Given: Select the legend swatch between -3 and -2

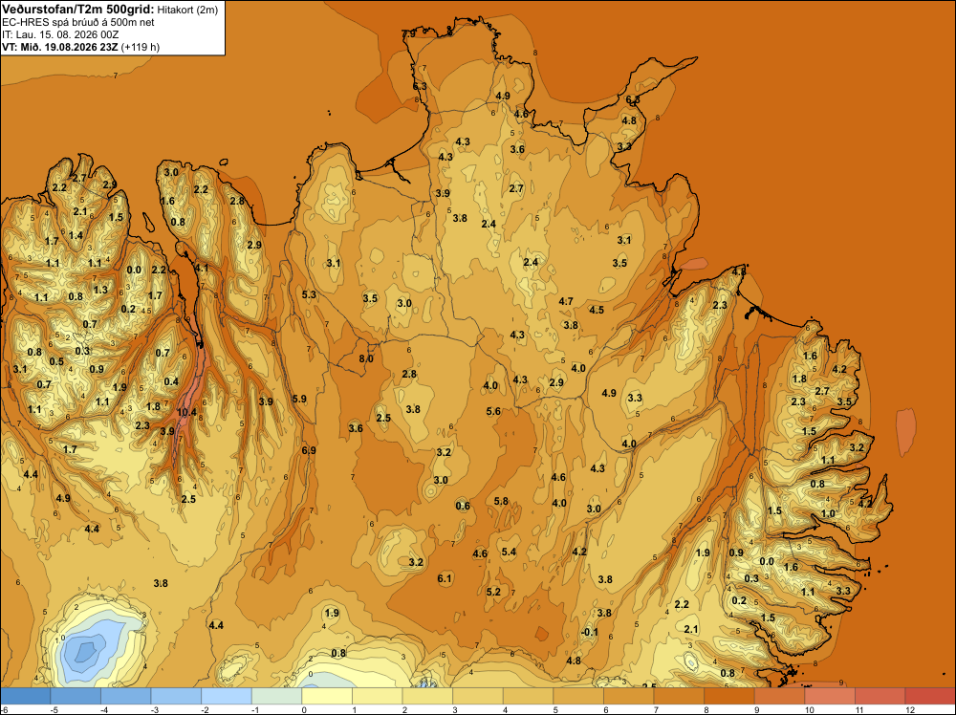Looking at the screenshot, I should point(176,696).
